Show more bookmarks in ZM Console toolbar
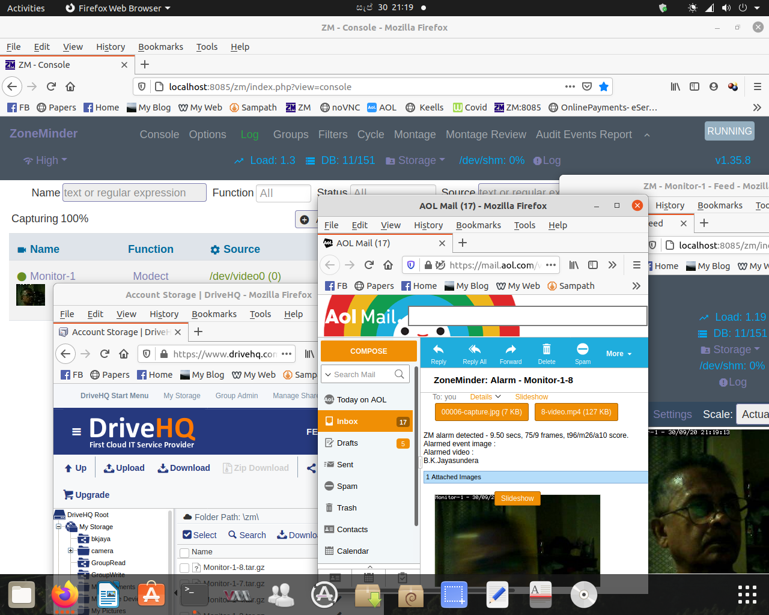 point(757,108)
